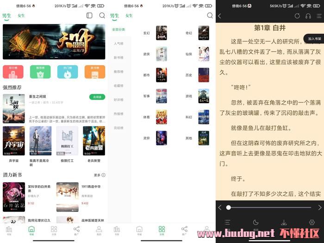Viewport: 324px width, 243px height.
Task: Switch to the 女生 tab on the home screen
Action: click(x=21, y=15)
